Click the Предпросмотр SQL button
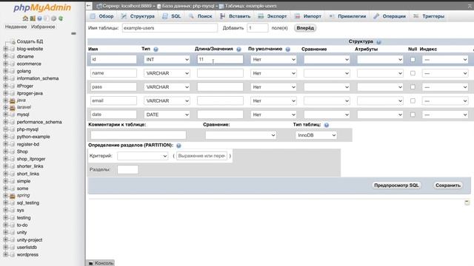Viewport: 474px width, 266px height. (396, 185)
